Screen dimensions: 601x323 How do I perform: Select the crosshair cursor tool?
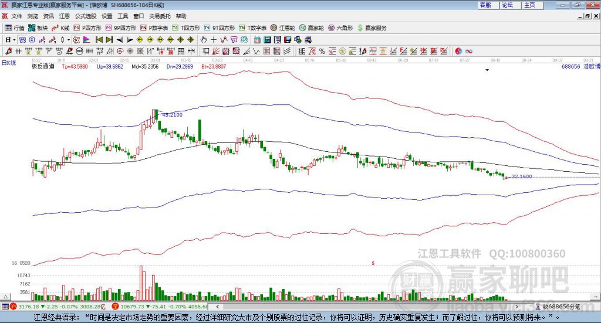(x=214, y=40)
